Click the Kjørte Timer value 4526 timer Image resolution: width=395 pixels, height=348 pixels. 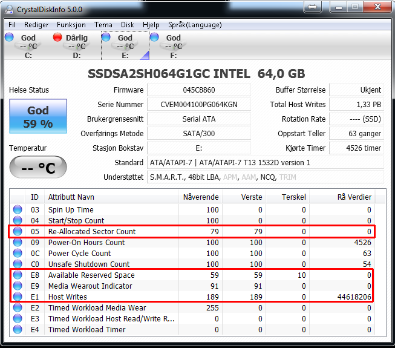point(357,148)
